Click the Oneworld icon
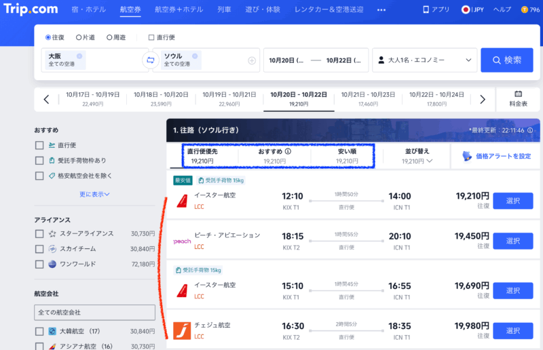The height and width of the screenshot is (350, 543). click(52, 264)
